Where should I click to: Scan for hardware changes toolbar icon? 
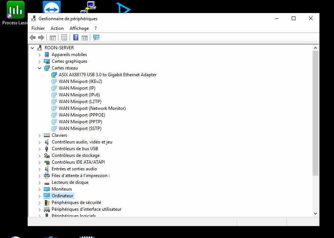tap(96, 38)
